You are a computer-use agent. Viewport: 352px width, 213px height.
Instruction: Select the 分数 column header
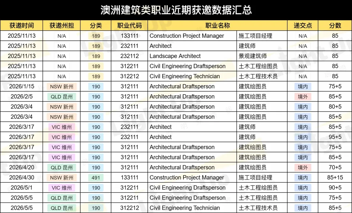(335, 25)
